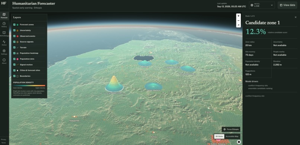Viewport: 300px width, 145px height.
Task: Click the HF logo in the corner
Action: coord(3,3)
